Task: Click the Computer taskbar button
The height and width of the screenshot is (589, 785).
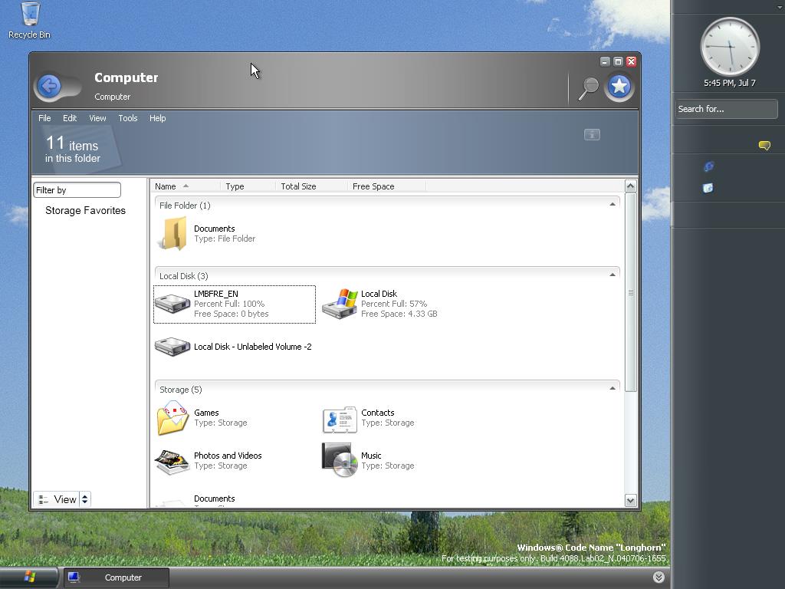Action: pos(117,577)
